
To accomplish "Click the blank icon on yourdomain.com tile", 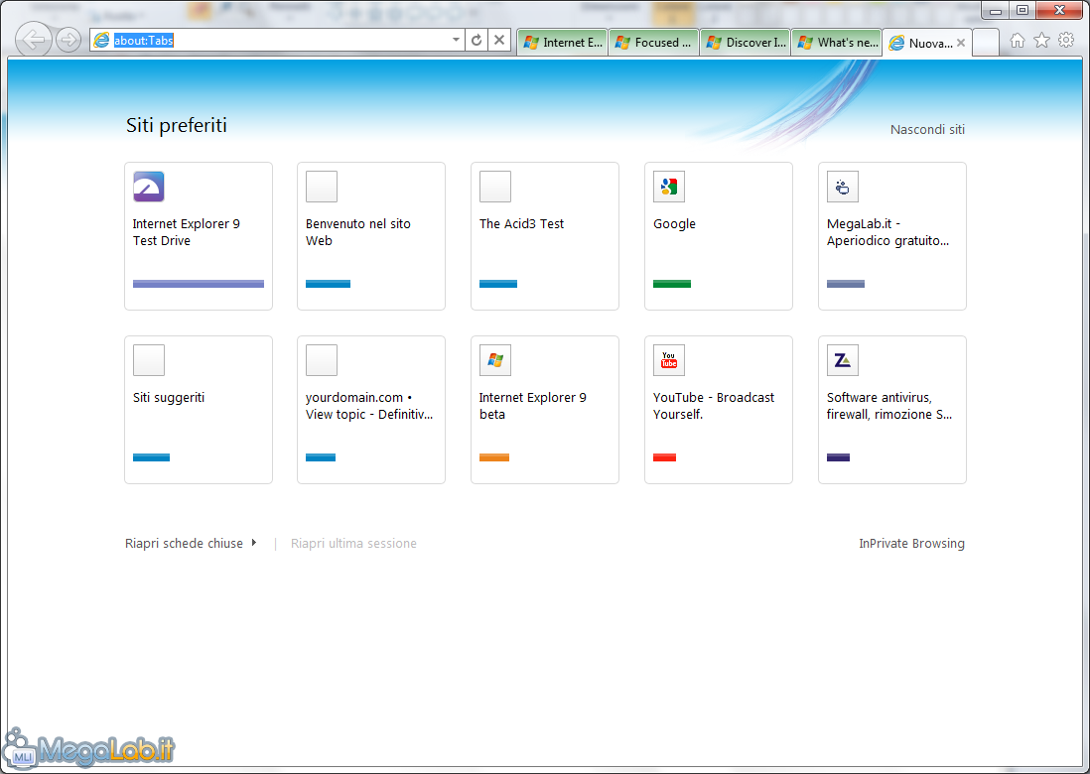I will 322,360.
